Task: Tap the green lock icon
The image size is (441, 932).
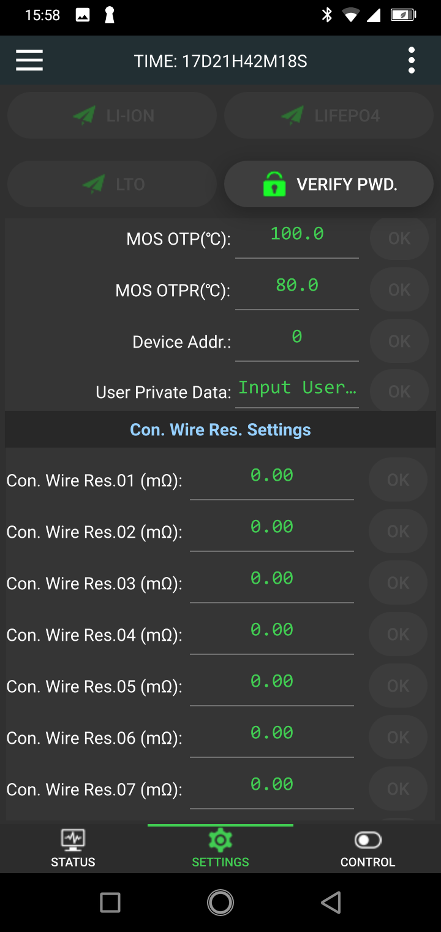Action: (x=274, y=184)
